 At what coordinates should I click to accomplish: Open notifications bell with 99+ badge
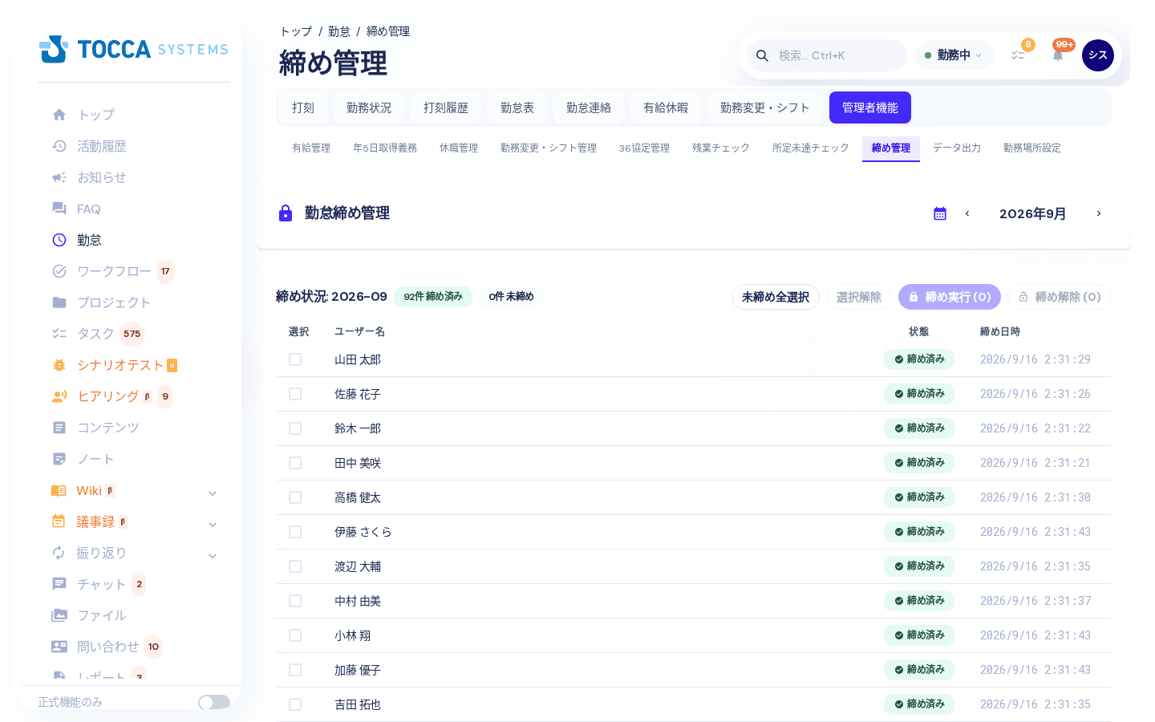point(1058,55)
